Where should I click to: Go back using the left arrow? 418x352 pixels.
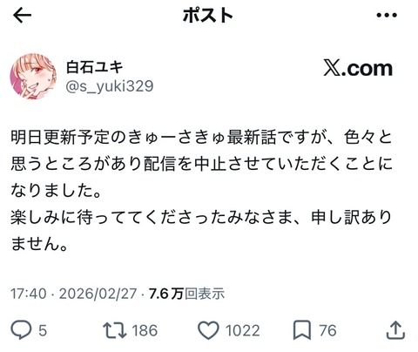click(22, 16)
